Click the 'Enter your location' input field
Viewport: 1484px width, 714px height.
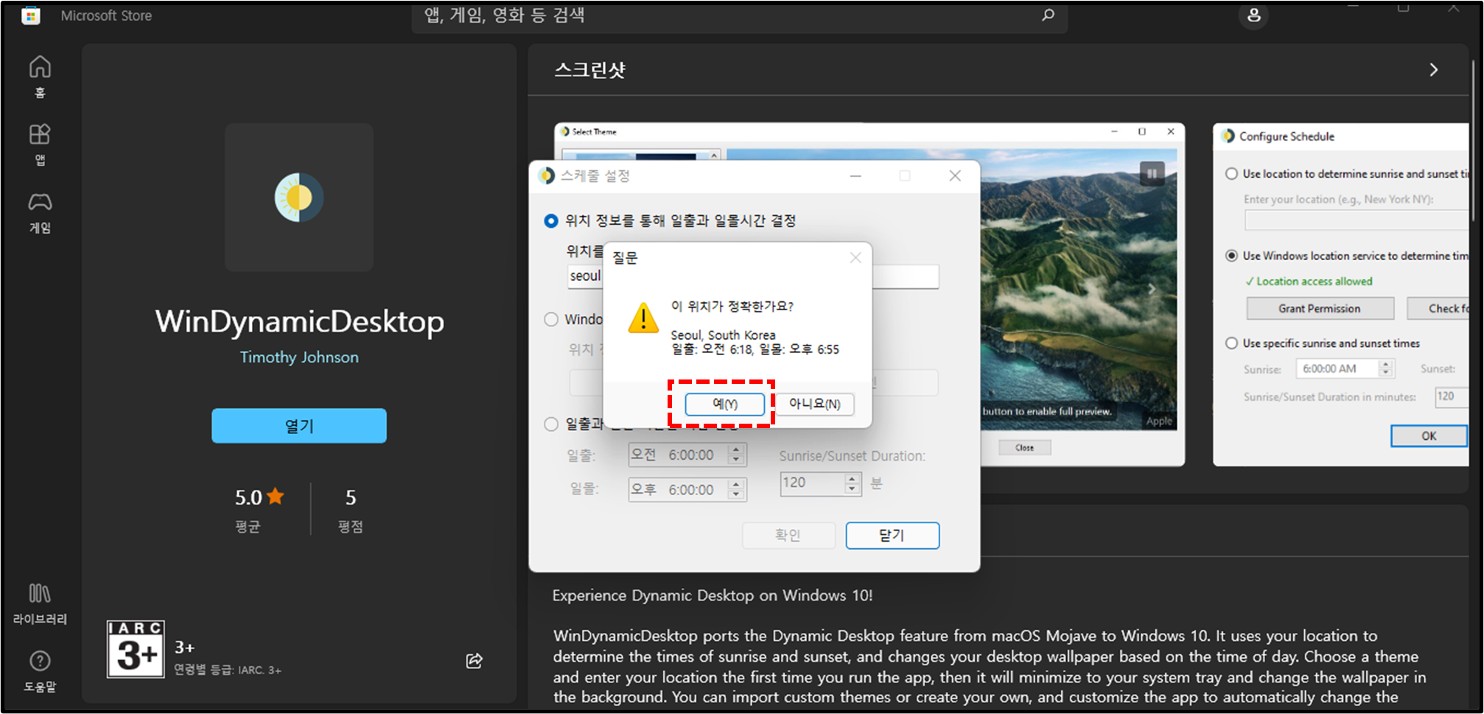[x=1356, y=220]
